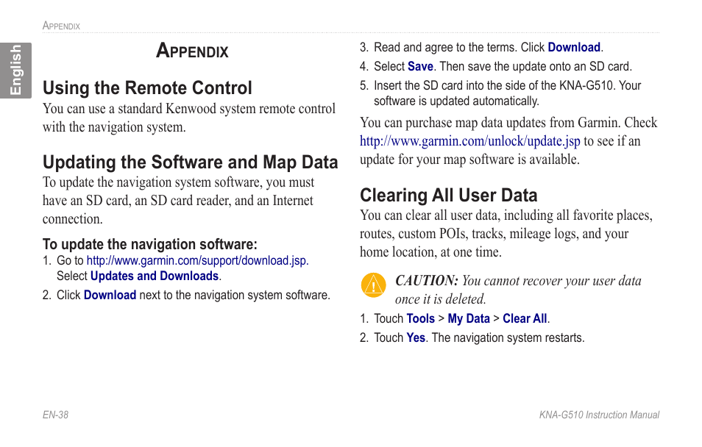Open the garmin.com/unlock/update.jsp link
Viewport: 702px width, 447px height.
pyautogui.click(x=470, y=141)
